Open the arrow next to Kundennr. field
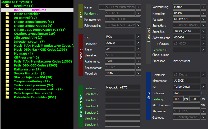Viewport: 208px width, 129px height. (138, 13)
